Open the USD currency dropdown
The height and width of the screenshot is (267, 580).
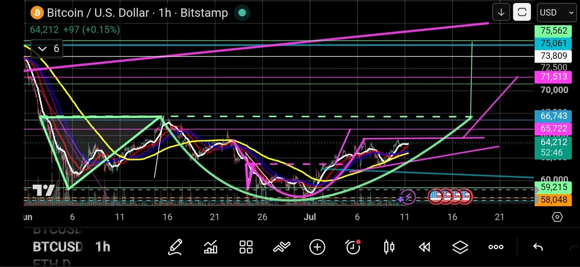point(556,13)
